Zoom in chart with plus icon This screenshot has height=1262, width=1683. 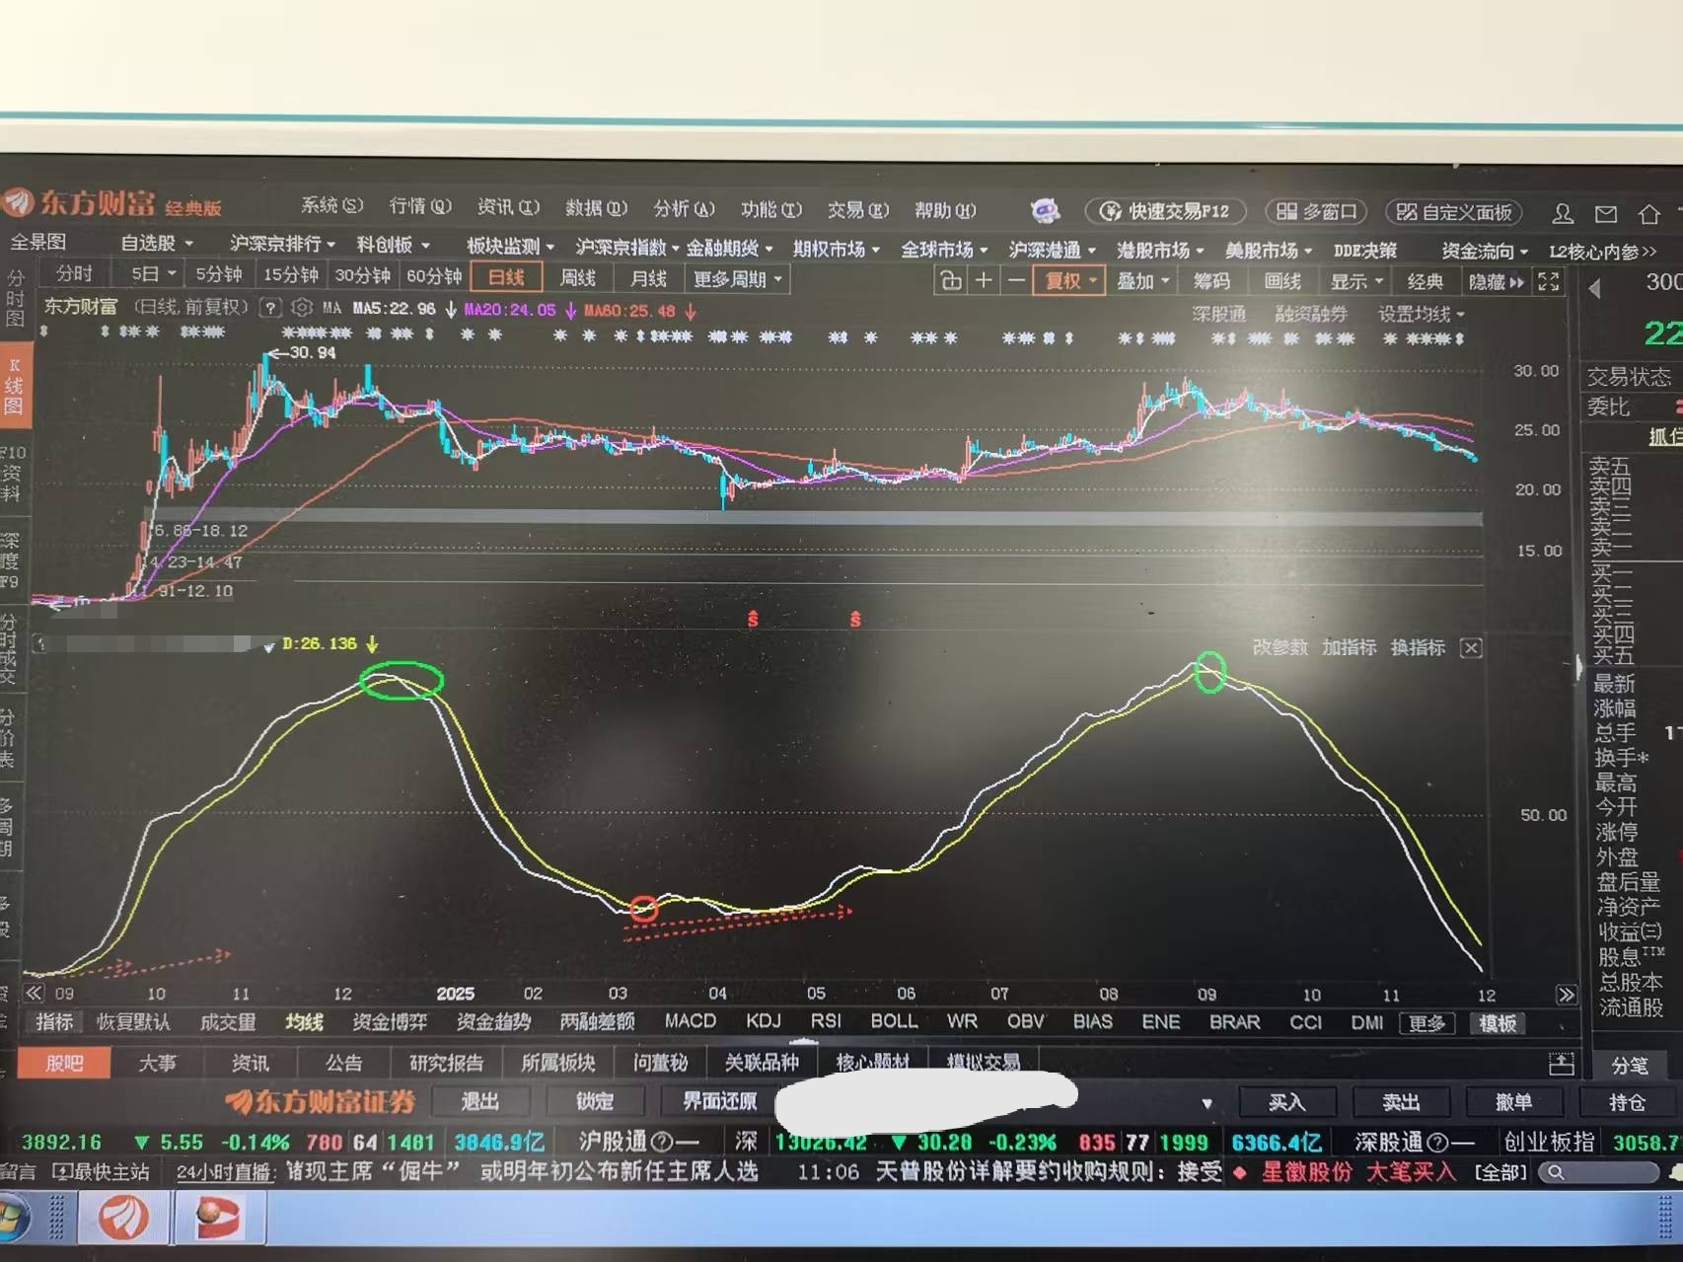pos(984,281)
